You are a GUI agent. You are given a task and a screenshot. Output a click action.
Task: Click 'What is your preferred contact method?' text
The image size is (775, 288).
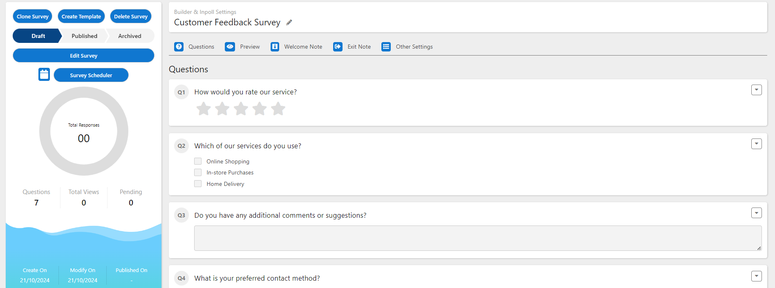pyautogui.click(x=257, y=278)
